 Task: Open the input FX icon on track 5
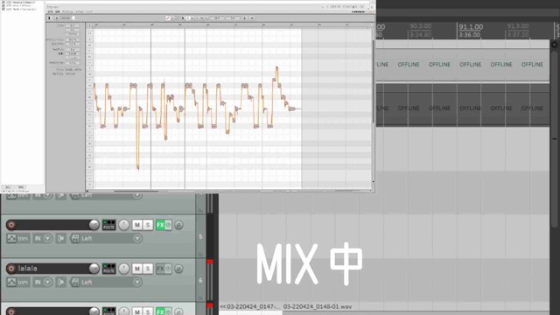pyautogui.click(x=75, y=238)
